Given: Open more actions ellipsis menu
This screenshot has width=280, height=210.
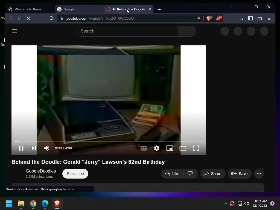Looking at the screenshot, I should click(x=259, y=174).
